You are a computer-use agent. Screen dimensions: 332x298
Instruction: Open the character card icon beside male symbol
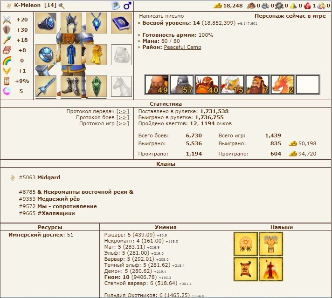[116, 6]
